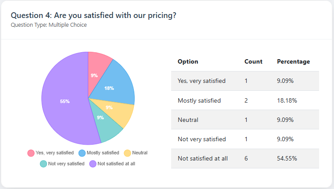
Task: Toggle the 'Not very satisfied' teal swatch
Action: tap(43, 164)
